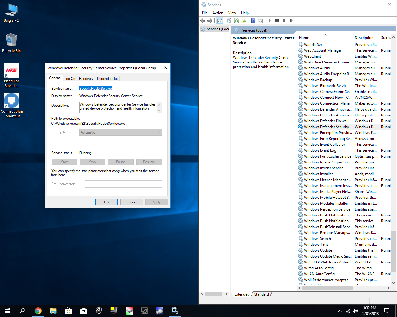Switch to the Log On tab
The width and height of the screenshot is (397, 317).
click(x=70, y=79)
